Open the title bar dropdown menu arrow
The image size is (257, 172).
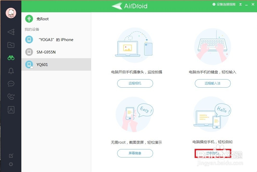(x=240, y=4)
